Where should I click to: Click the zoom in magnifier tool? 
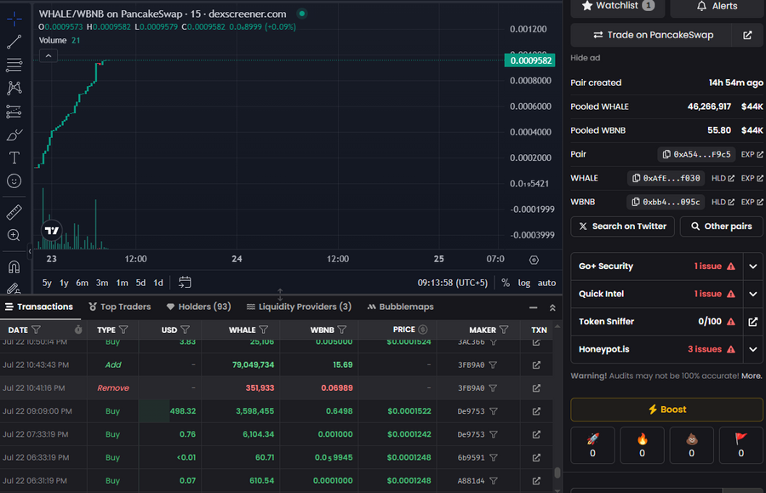[x=14, y=235]
